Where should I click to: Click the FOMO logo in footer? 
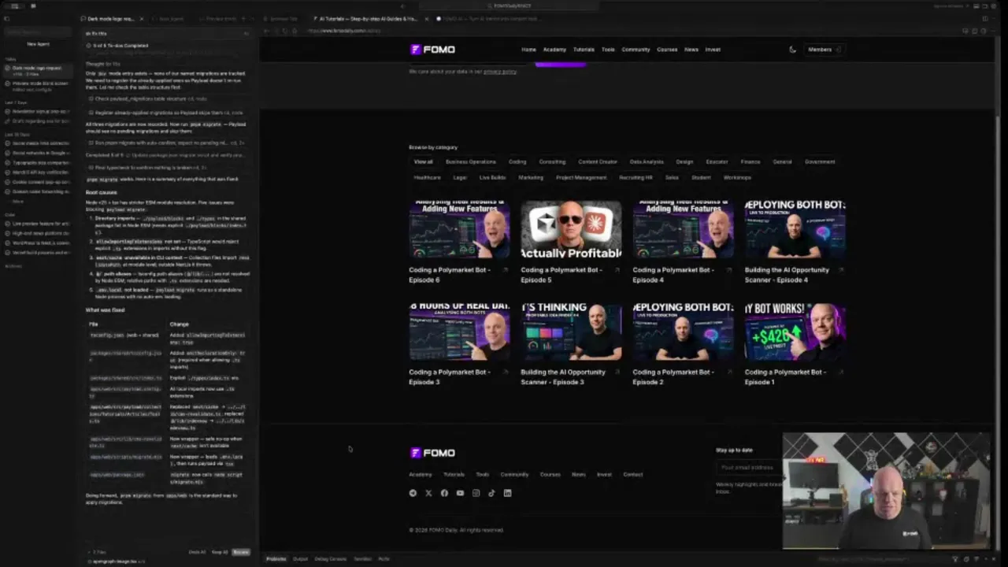(x=432, y=453)
